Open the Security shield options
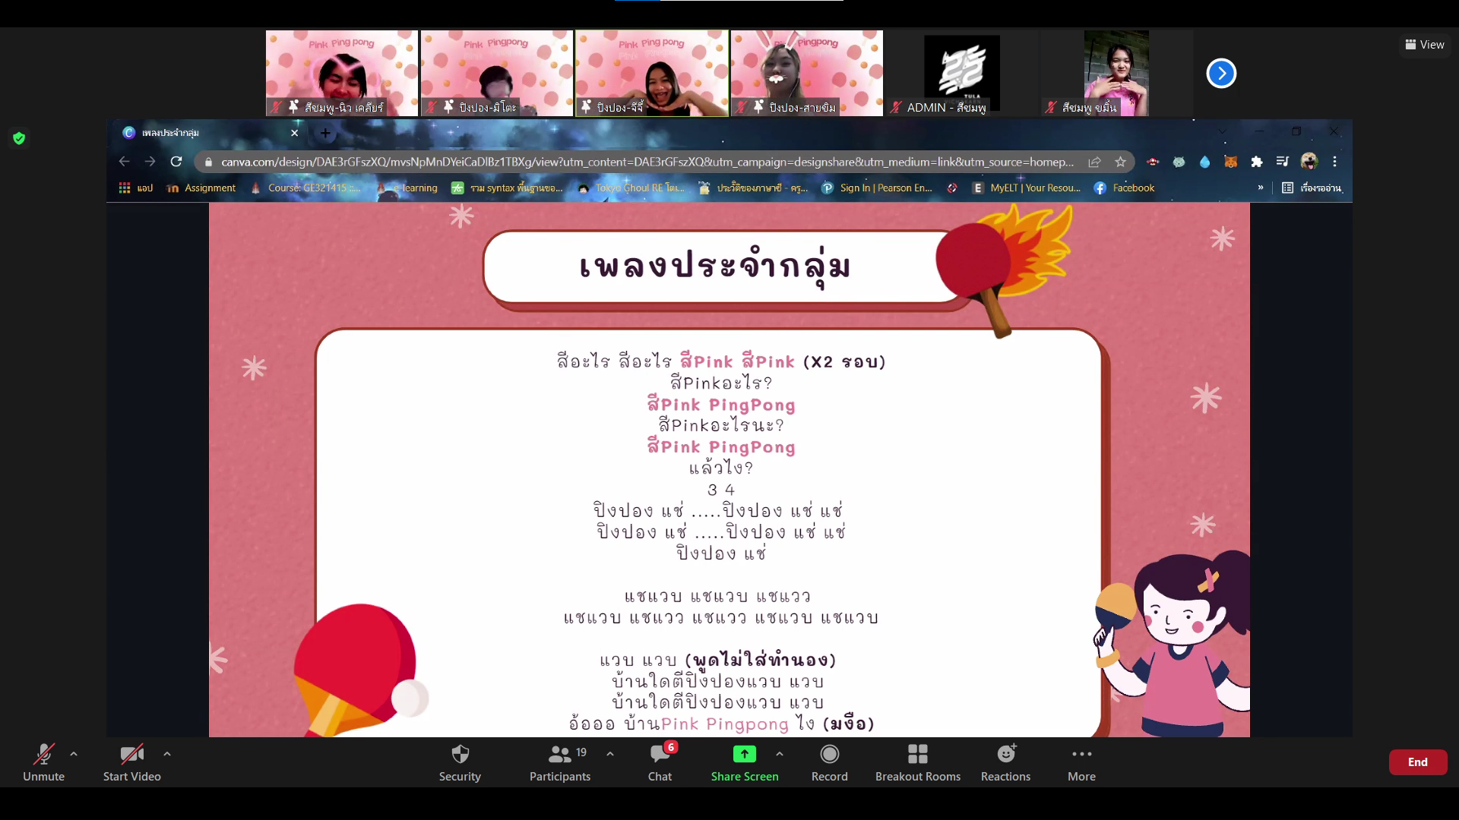Image resolution: width=1459 pixels, height=820 pixels. pos(460,762)
